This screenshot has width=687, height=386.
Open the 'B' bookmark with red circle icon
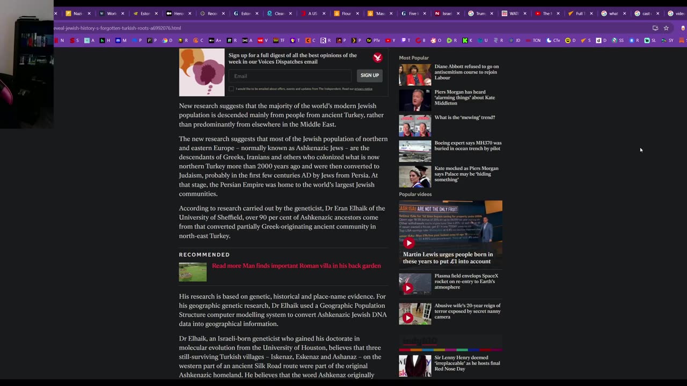coord(420,40)
